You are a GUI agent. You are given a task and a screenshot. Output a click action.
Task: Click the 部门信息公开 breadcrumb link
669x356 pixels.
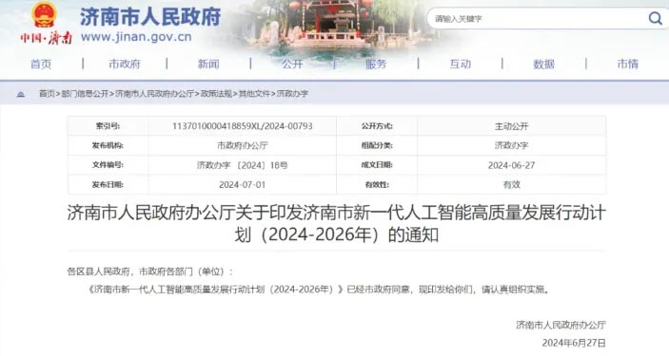[x=85, y=94]
